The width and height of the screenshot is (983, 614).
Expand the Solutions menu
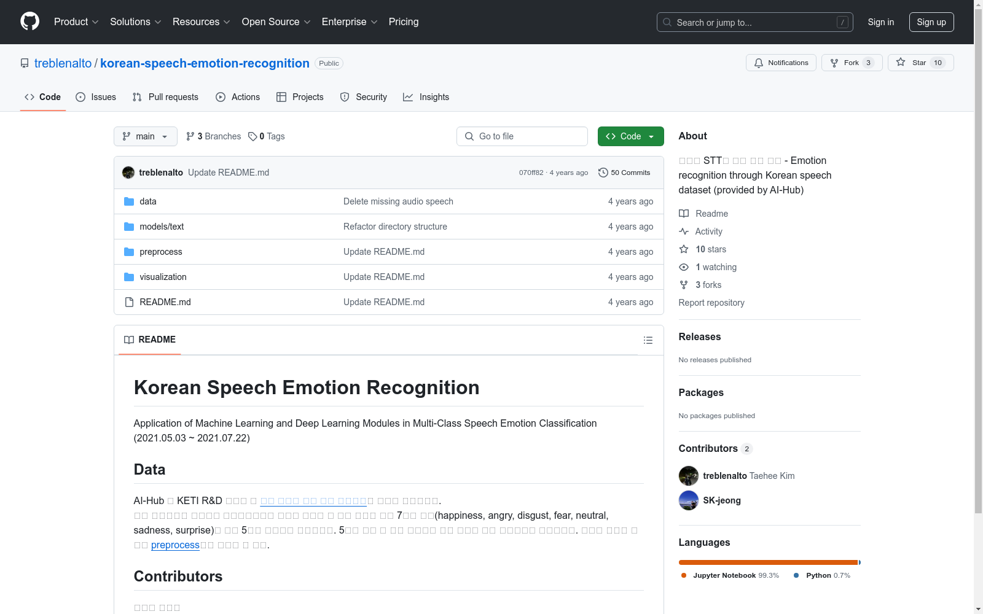click(x=136, y=21)
